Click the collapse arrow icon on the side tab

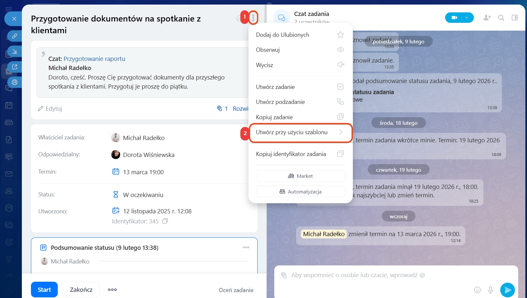tap(14, 51)
